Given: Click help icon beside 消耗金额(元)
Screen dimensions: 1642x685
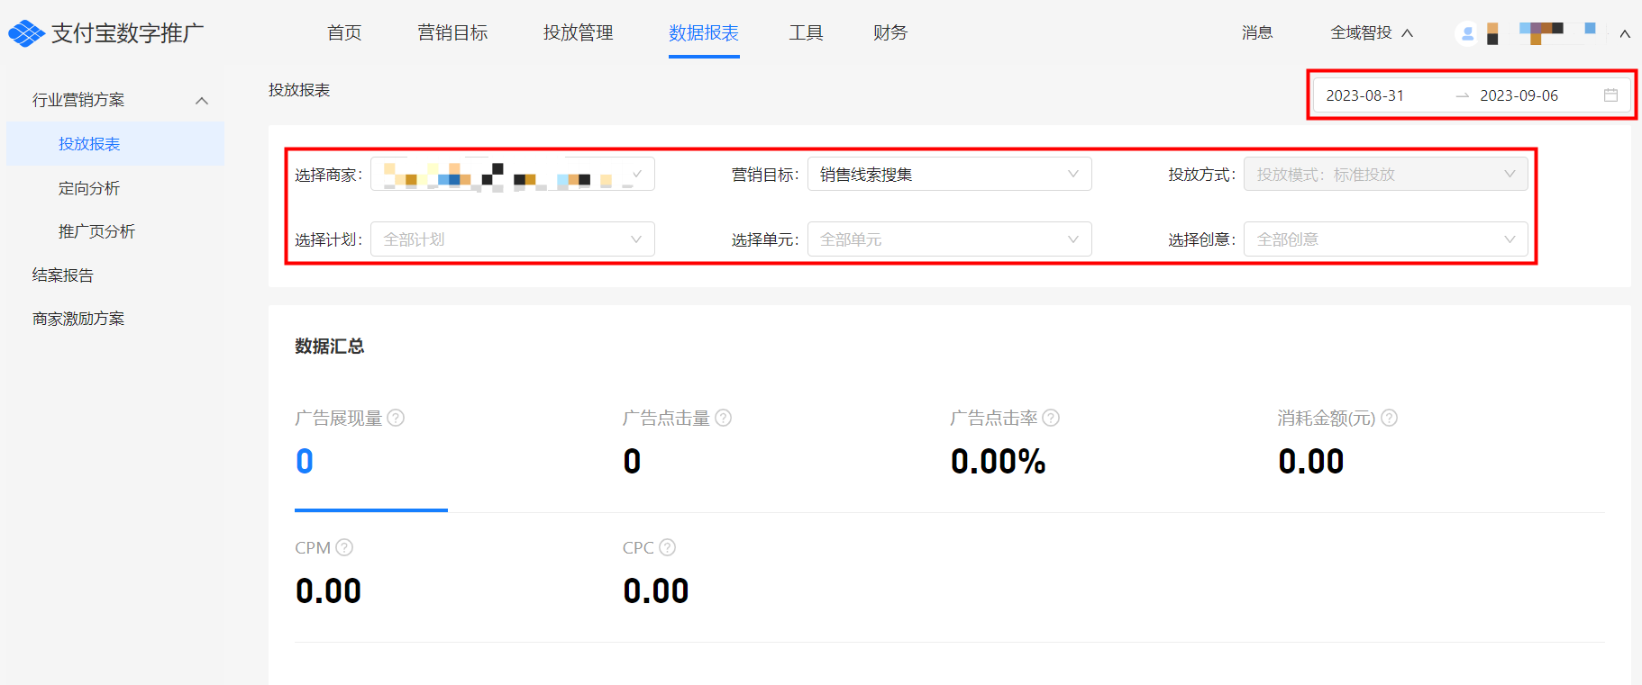Looking at the screenshot, I should [x=1389, y=418].
